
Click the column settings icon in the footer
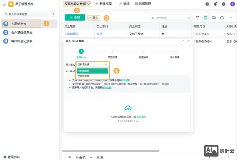[70, 157]
